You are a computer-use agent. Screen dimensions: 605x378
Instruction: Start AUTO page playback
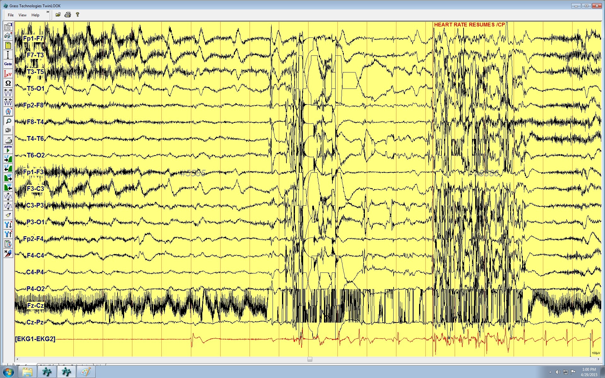tap(8, 149)
